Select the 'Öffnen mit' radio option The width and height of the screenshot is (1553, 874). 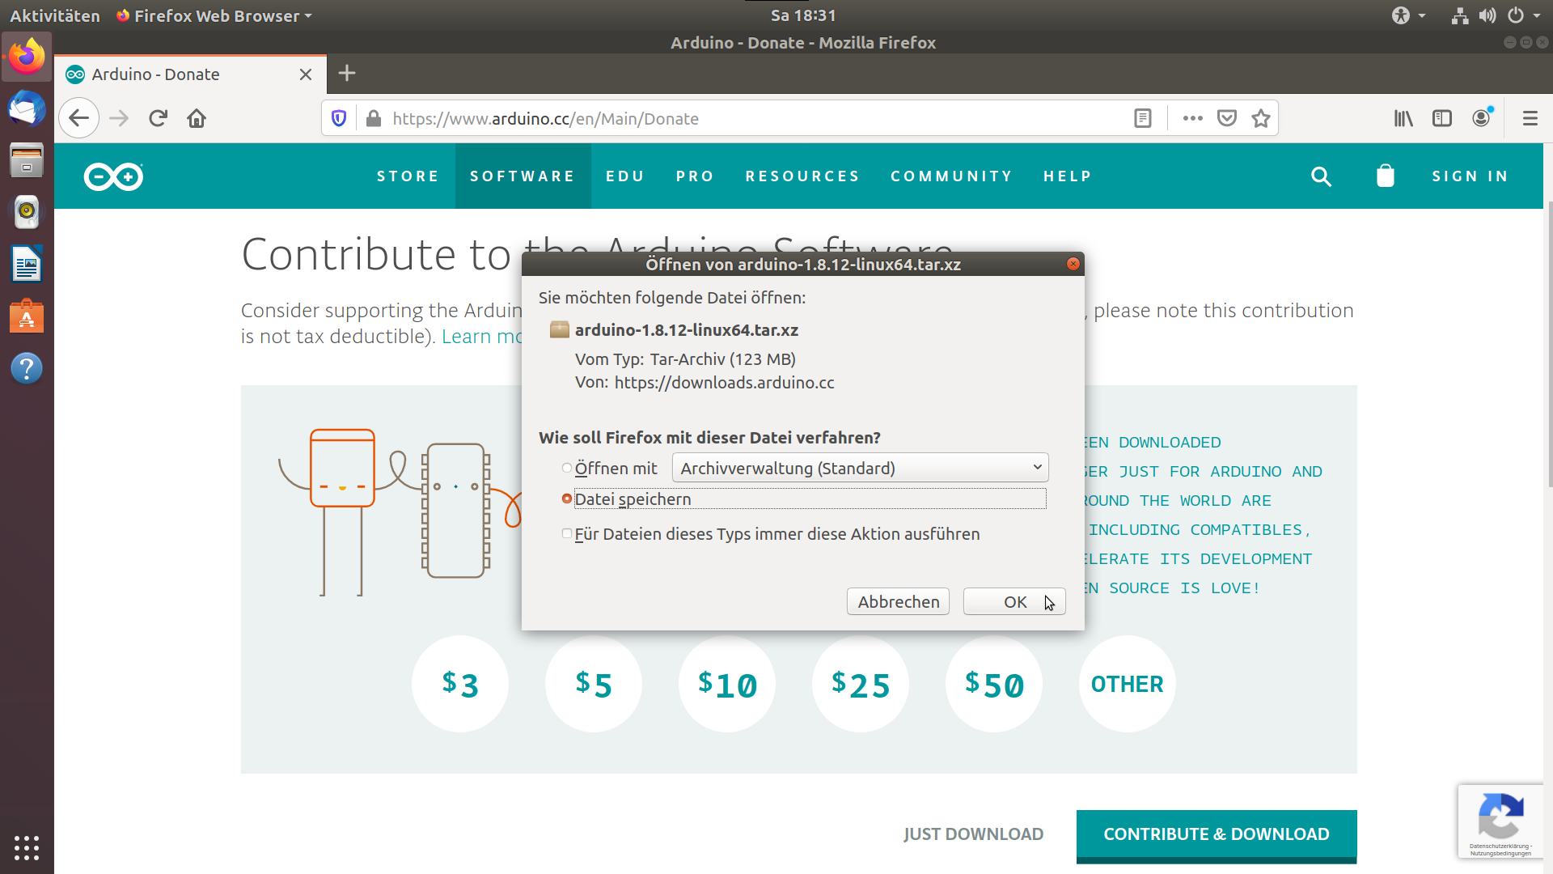567,468
